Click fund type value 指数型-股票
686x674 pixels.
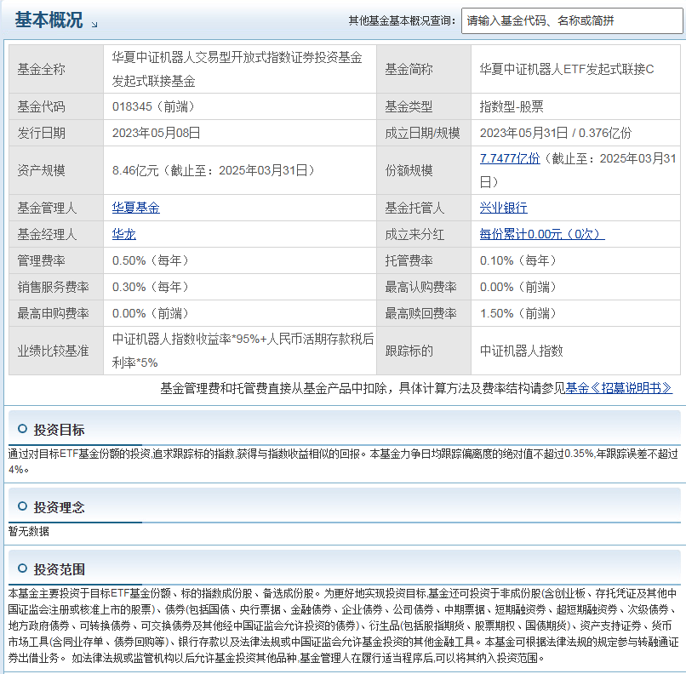pos(512,106)
